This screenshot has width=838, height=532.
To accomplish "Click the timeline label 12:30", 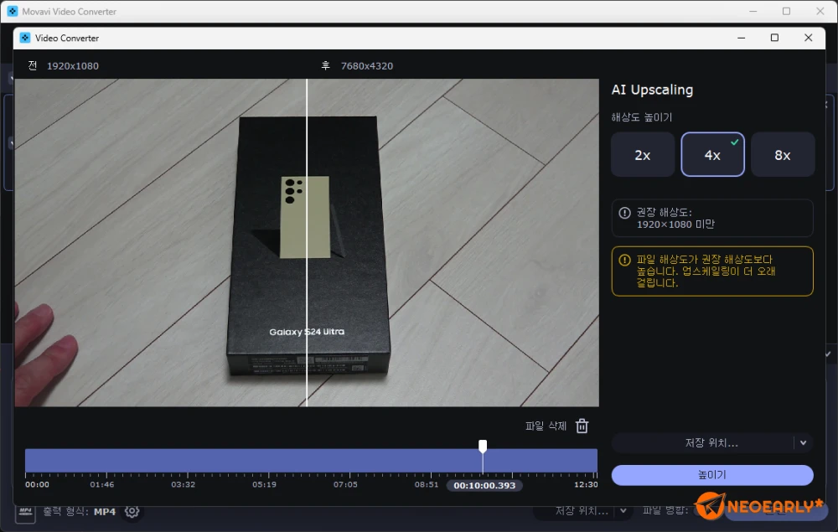I will pyautogui.click(x=586, y=484).
